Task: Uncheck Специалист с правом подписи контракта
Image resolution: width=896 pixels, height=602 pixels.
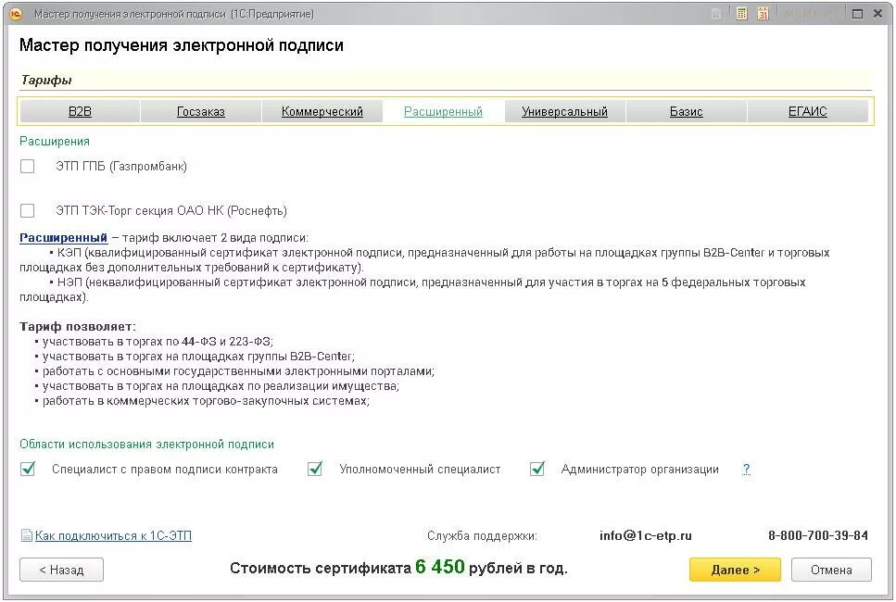Action: click(27, 469)
